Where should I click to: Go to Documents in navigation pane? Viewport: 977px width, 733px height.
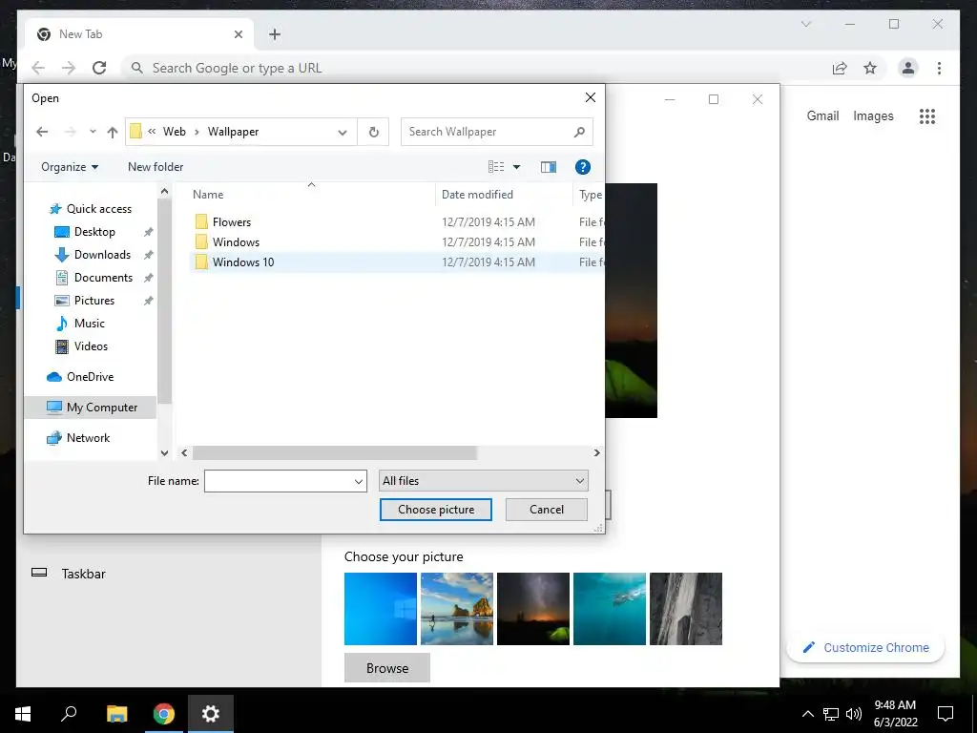point(103,278)
